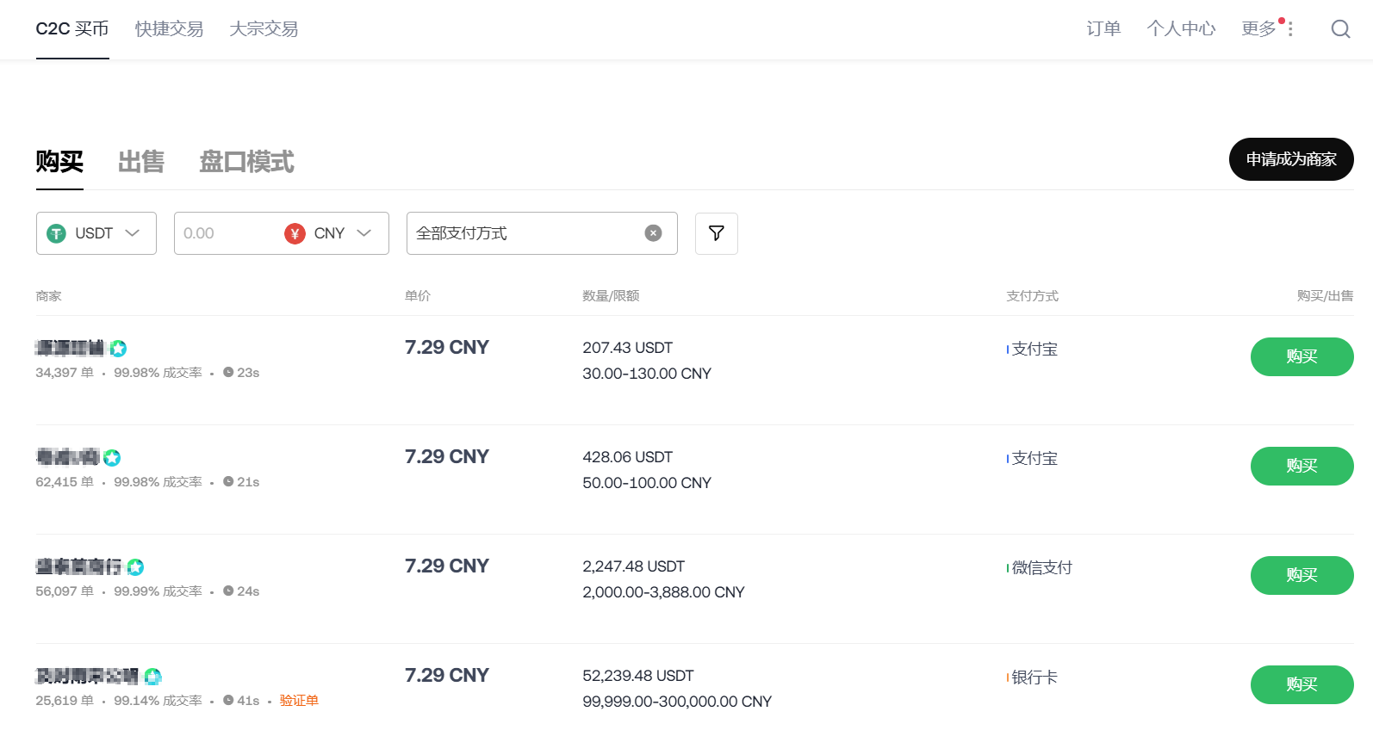1373x730 pixels.
Task: Click the first merchant's verified badge
Action: (119, 349)
